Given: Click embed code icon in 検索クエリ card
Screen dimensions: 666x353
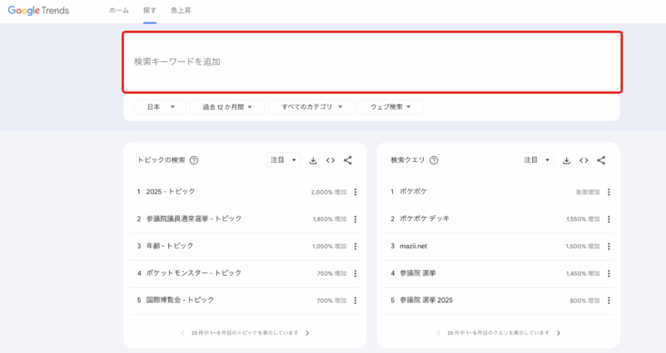Looking at the screenshot, I should click(584, 160).
